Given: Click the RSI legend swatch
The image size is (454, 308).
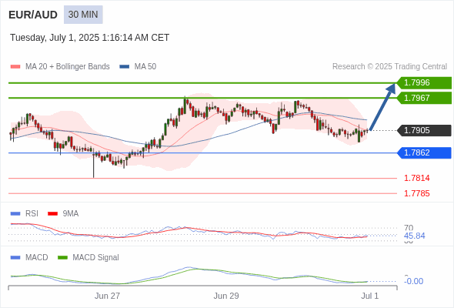Looking at the screenshot, I should [x=15, y=214].
